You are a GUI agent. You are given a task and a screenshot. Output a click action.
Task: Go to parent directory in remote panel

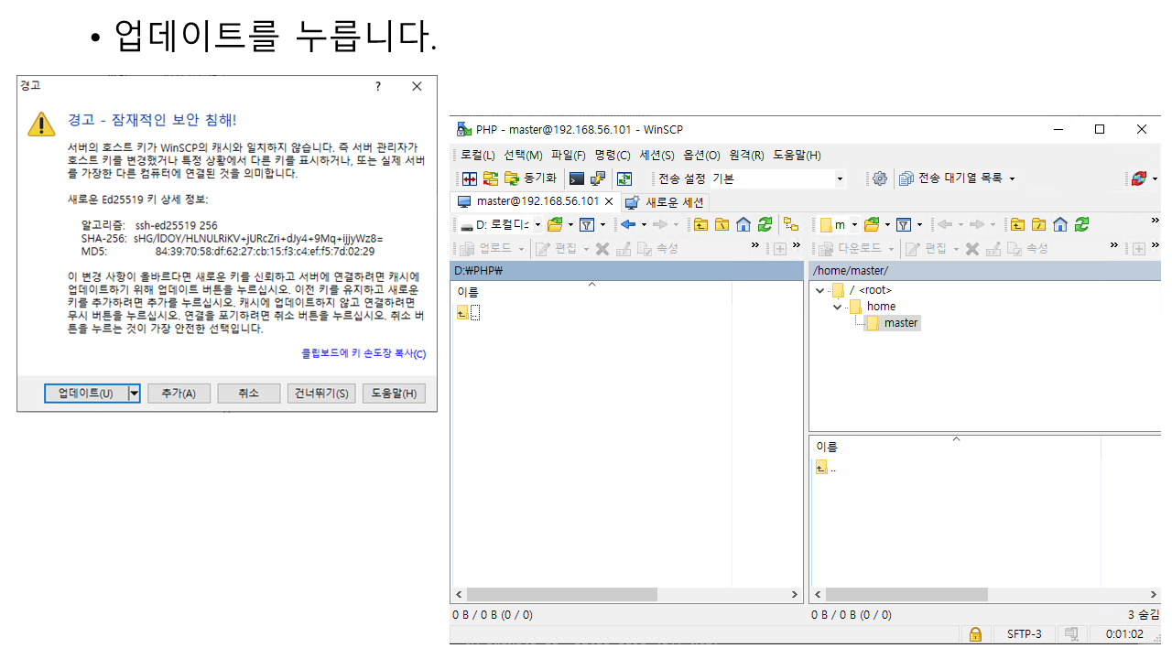[x=1017, y=224]
